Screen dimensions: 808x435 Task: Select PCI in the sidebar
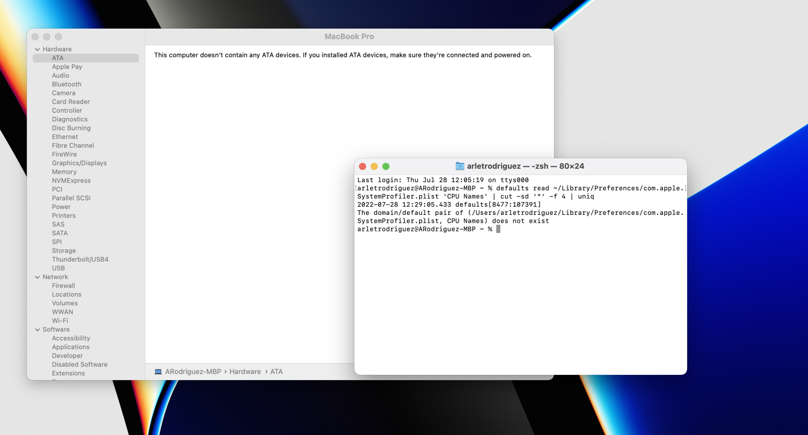pos(57,189)
